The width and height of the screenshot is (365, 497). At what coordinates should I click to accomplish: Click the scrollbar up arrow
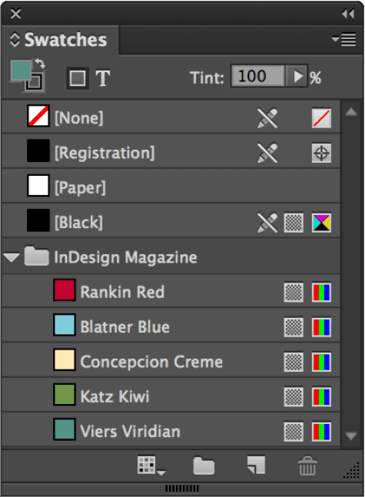(x=350, y=111)
